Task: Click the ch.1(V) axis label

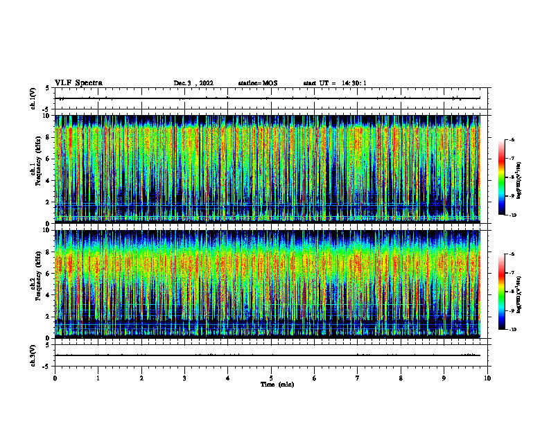Action: point(33,98)
